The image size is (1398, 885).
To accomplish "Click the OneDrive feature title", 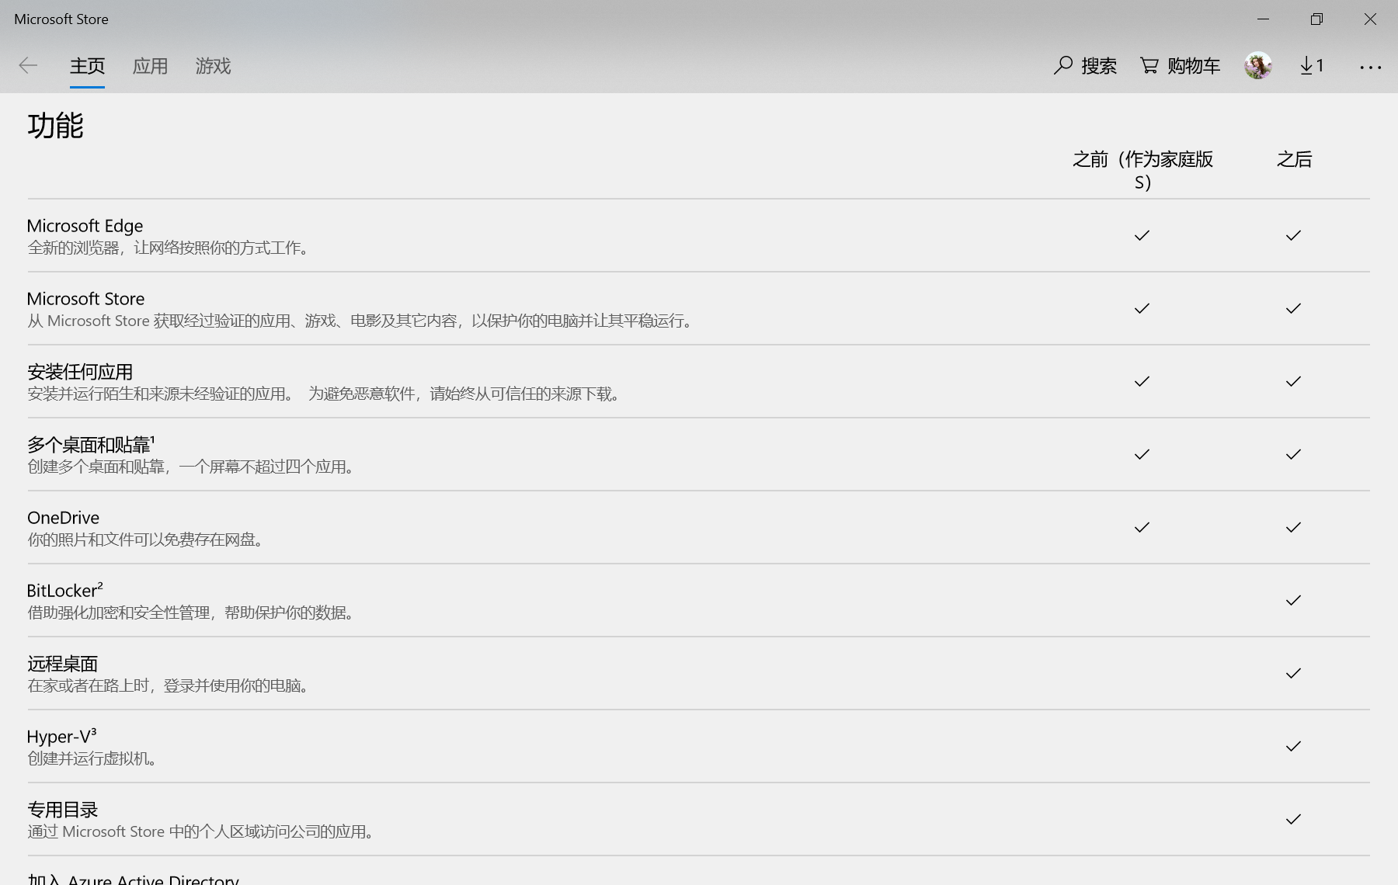I will 63,518.
